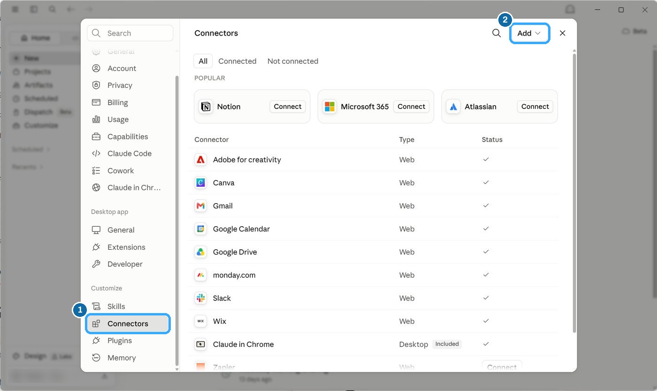Open Capabilities settings
This screenshot has height=391, width=657.
[x=128, y=137]
